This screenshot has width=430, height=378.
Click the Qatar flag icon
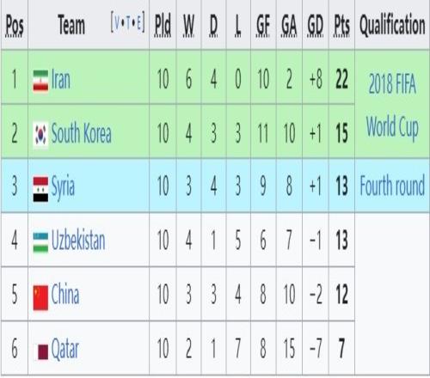[x=43, y=352]
